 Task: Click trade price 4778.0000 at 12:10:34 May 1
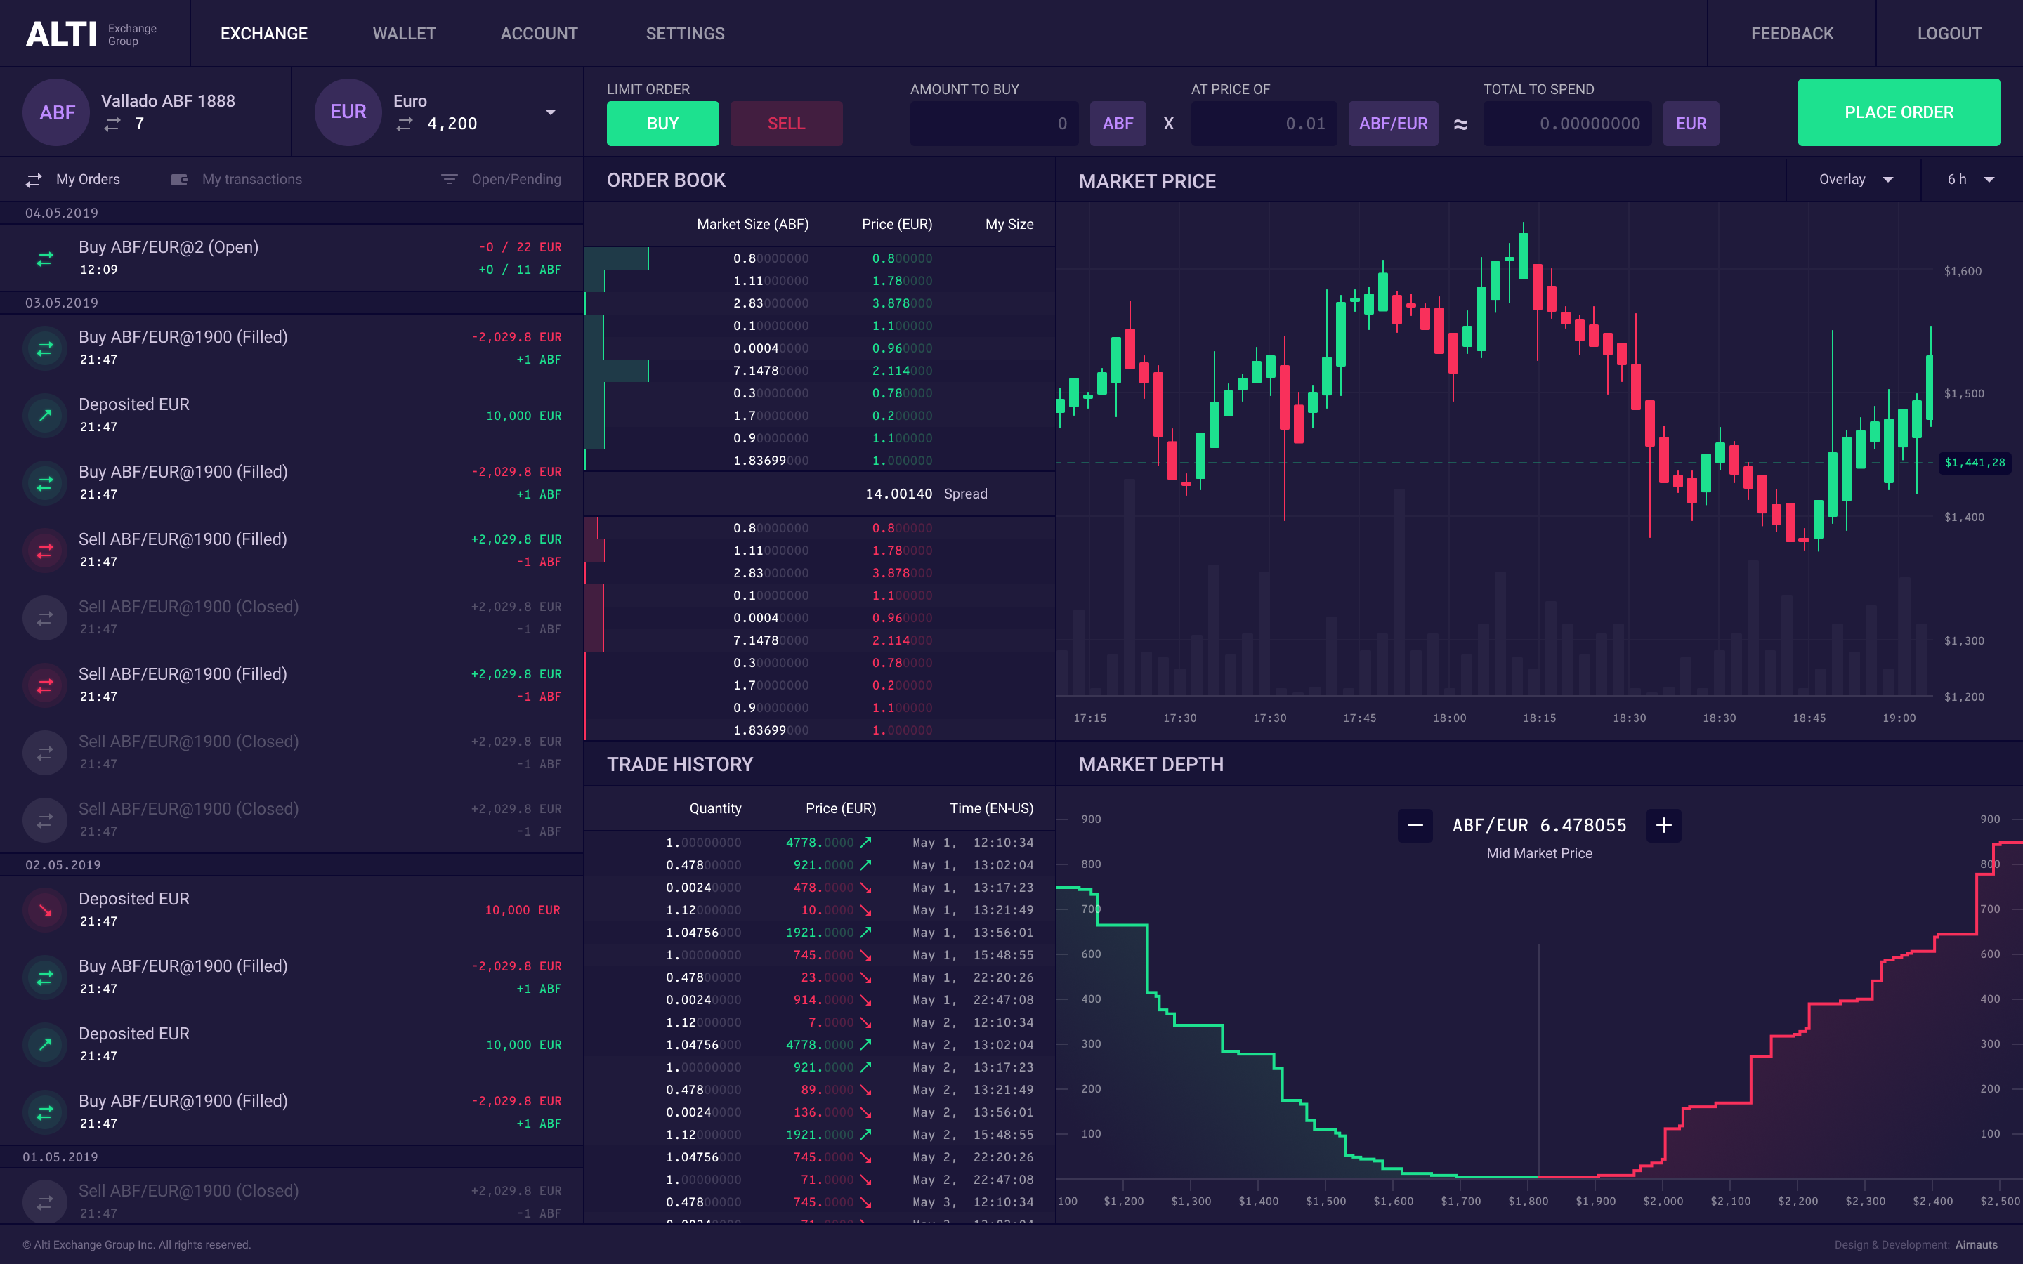point(819,843)
